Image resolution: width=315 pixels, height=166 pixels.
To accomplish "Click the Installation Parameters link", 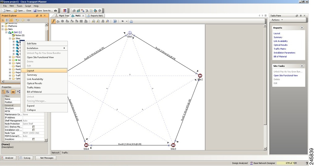I will pos(284,52).
